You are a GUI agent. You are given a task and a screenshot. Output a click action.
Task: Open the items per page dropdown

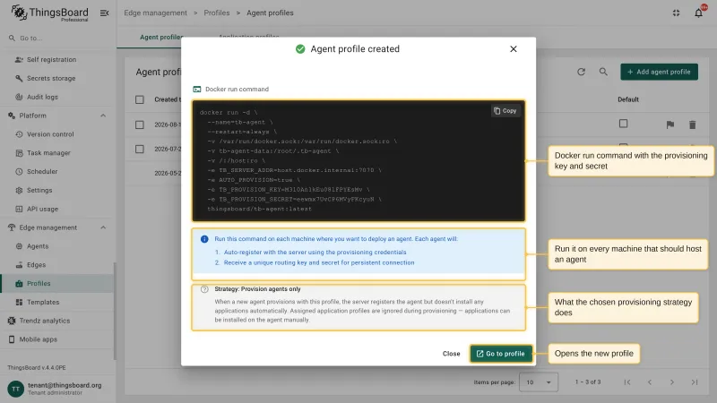tap(539, 382)
